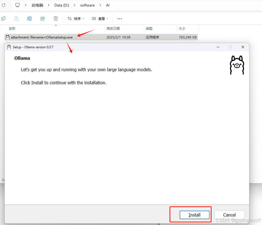Click the Delete trash icon in toolbar
The width and height of the screenshot is (262, 225).
click(x=56, y=19)
